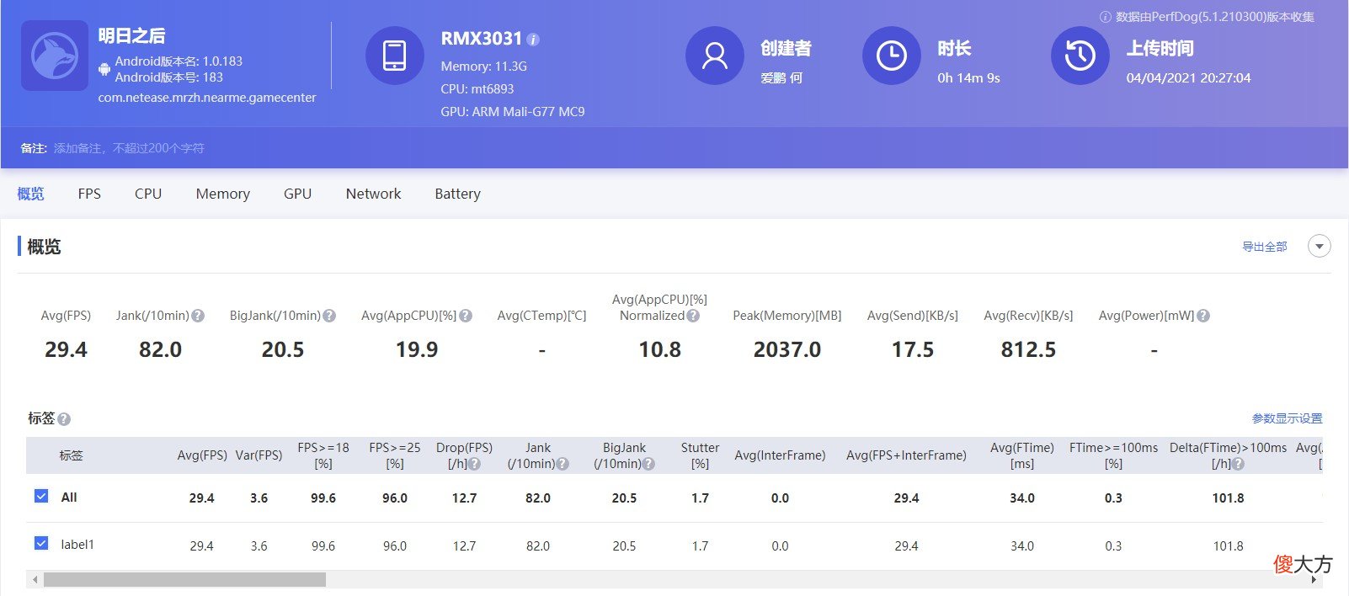1349x596 pixels.
Task: Click the RMX3031 device phone icon
Action: [394, 56]
